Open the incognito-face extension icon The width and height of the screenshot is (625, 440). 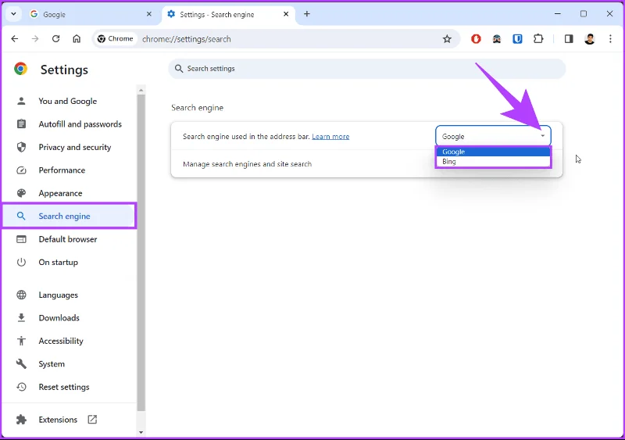click(497, 39)
